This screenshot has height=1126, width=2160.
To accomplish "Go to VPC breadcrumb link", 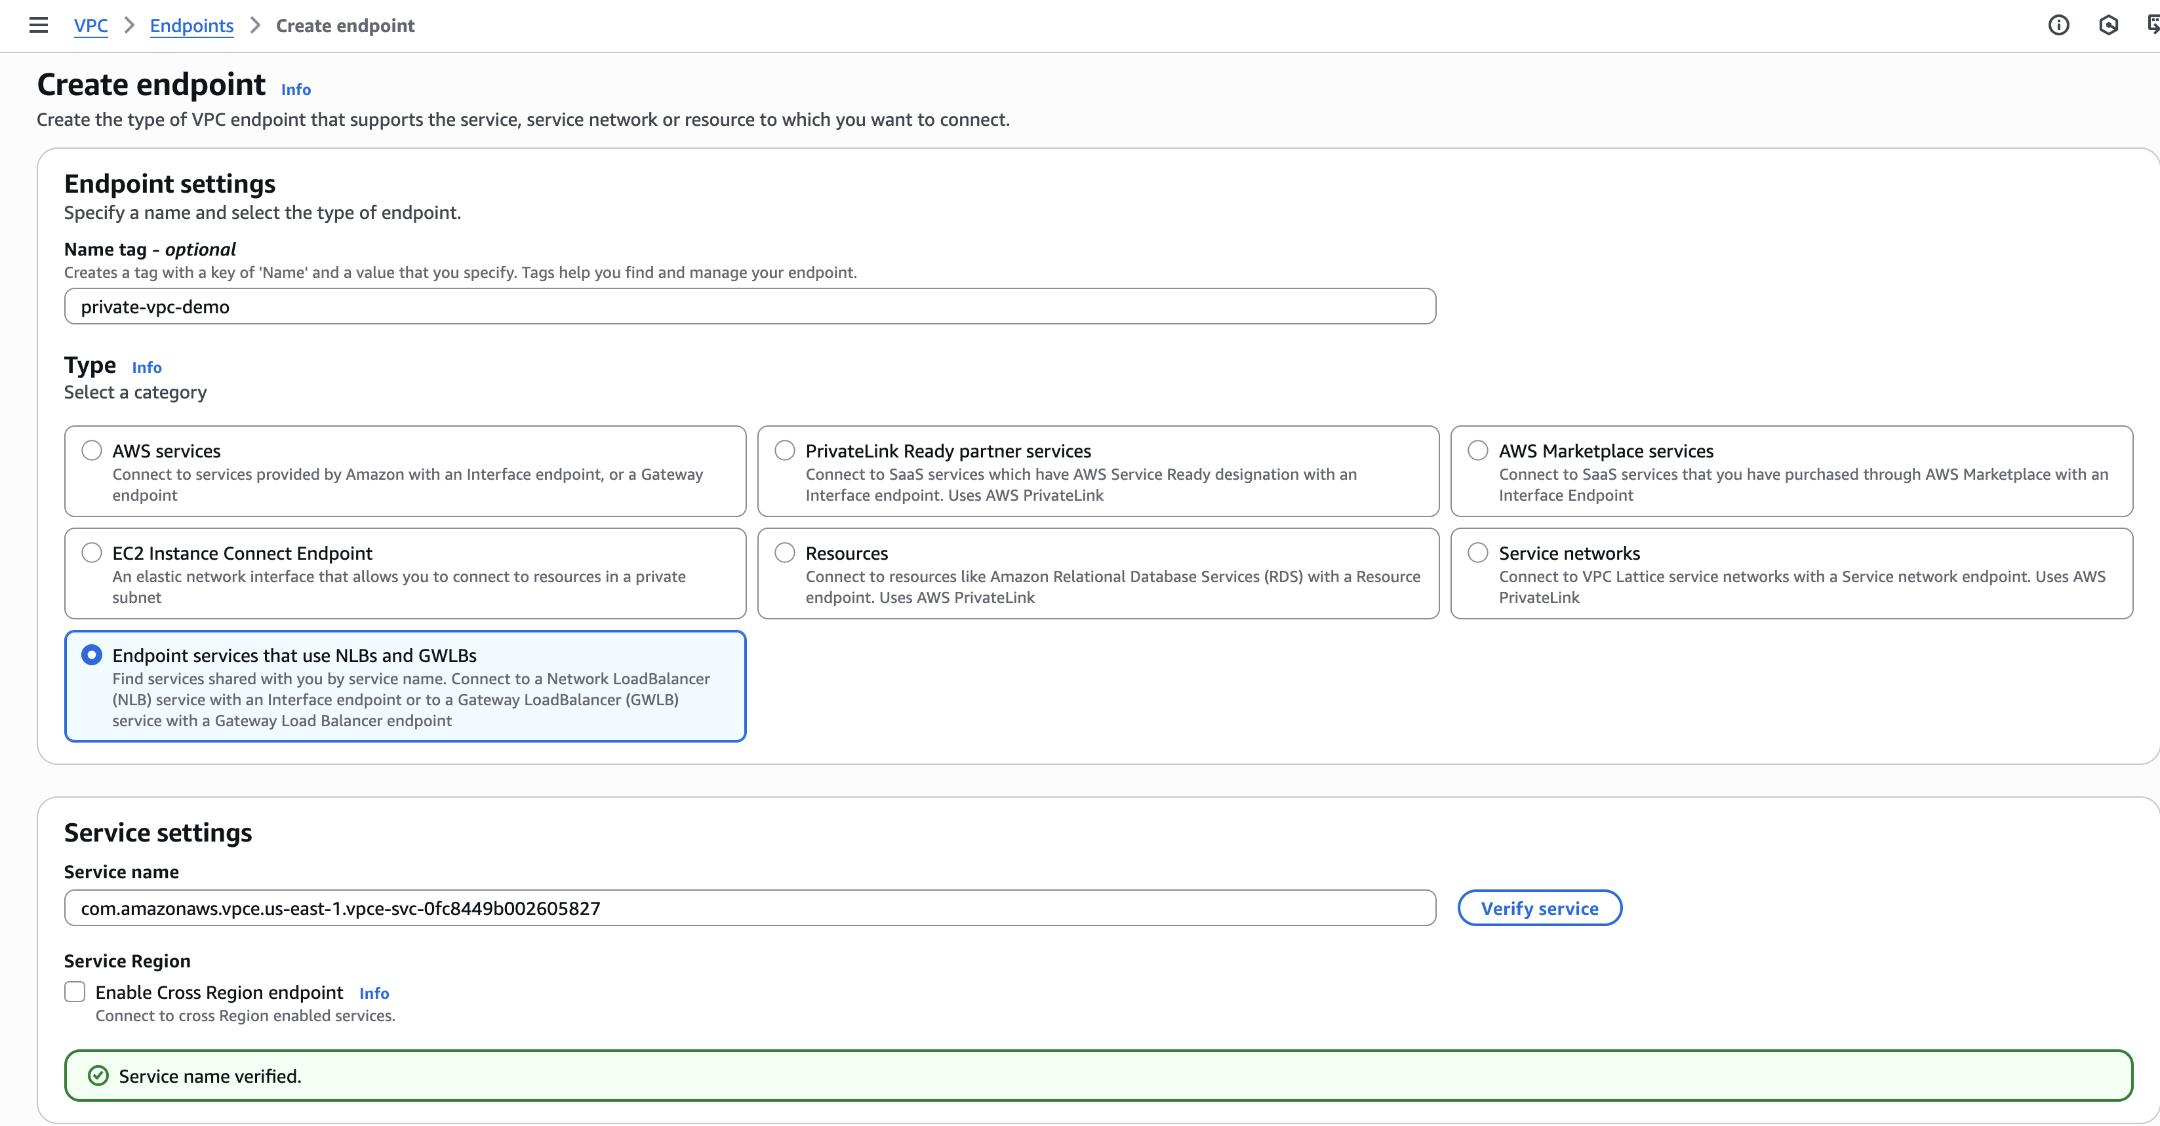I will pos(90,26).
